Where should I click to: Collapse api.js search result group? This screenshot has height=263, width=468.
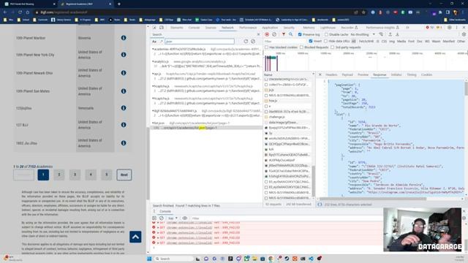pyautogui.click(x=153, y=74)
